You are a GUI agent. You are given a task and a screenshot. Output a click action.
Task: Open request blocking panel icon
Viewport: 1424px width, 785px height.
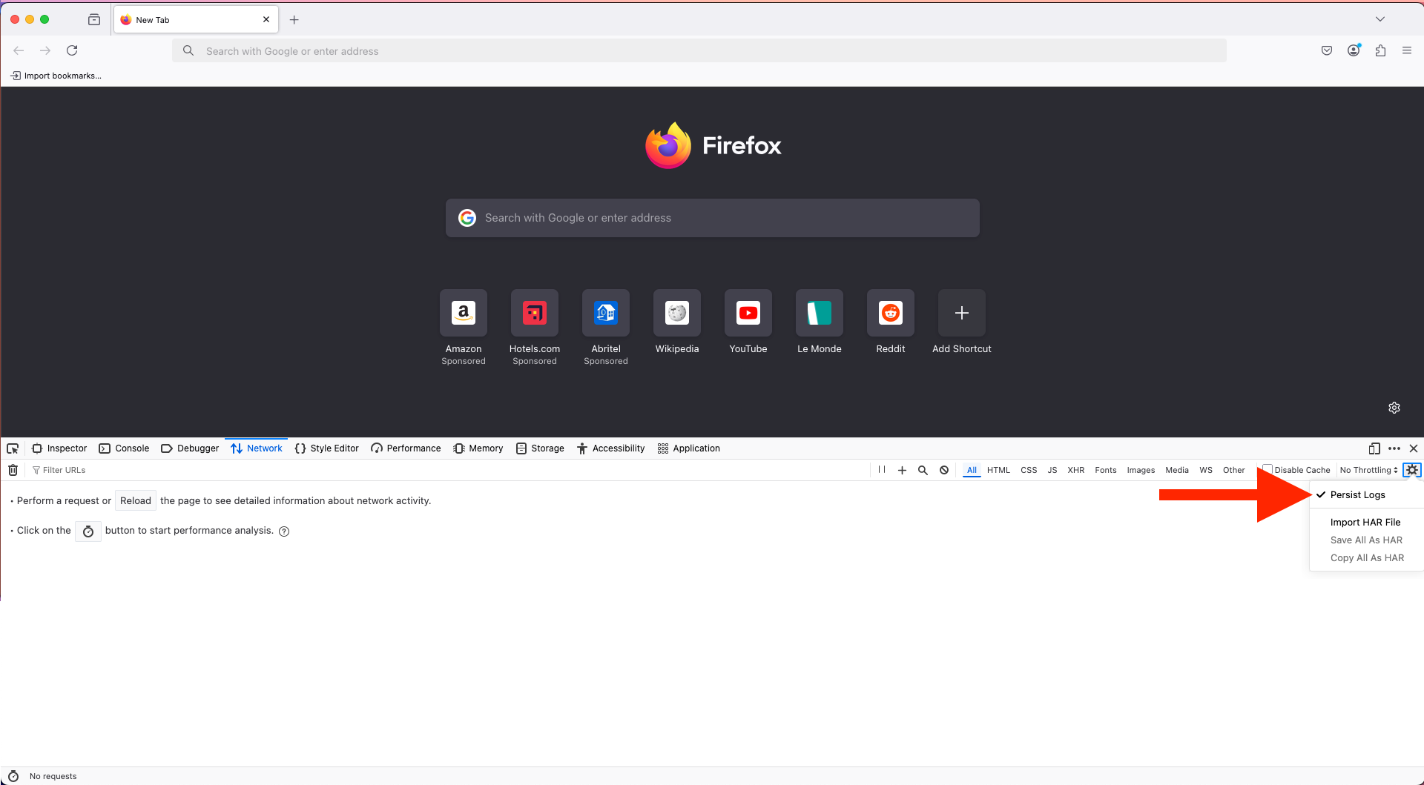[x=944, y=470]
